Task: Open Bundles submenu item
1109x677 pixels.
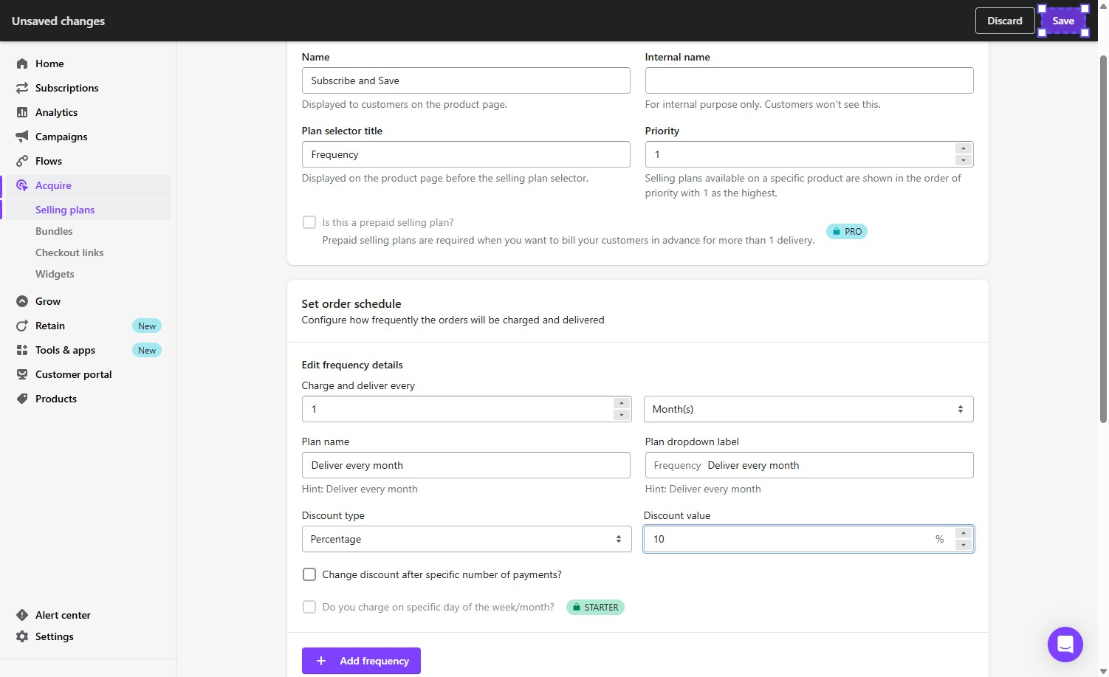Action: (x=54, y=231)
